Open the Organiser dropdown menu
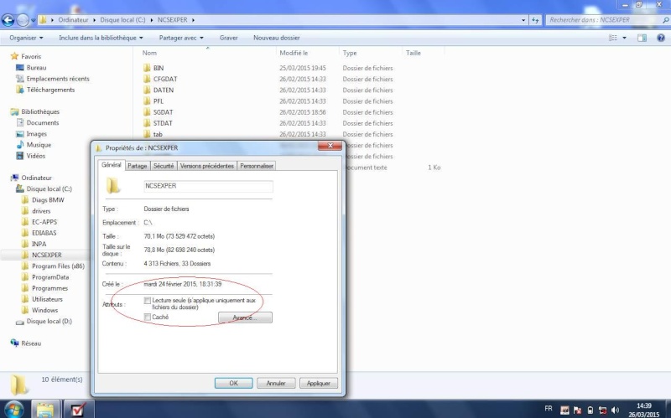Viewport: 671px width, 418px height. click(26, 38)
